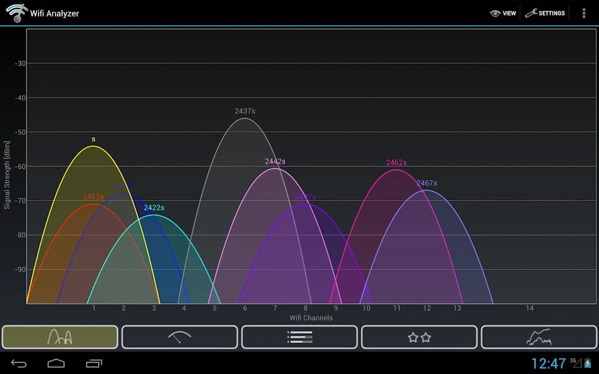Open the recent apps overview

pos(94,363)
